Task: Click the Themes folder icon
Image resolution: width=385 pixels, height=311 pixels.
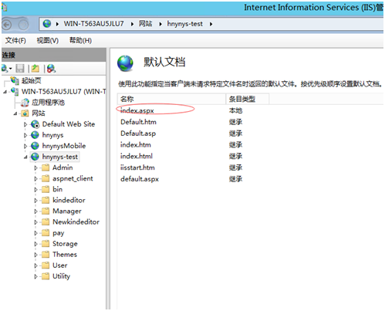Action: (46, 255)
